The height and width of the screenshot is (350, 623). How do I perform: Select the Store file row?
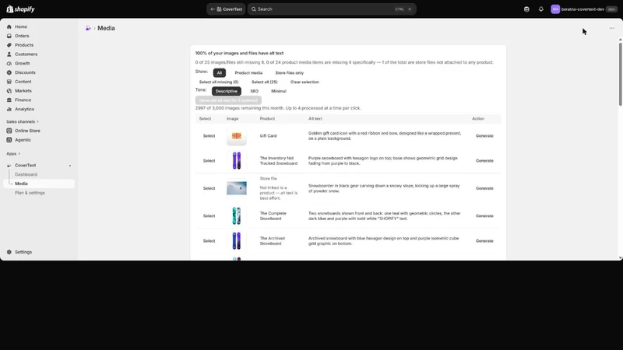pyautogui.click(x=209, y=188)
